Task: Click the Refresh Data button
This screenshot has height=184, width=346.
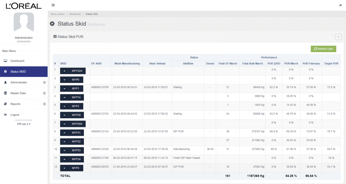Action: point(323,49)
